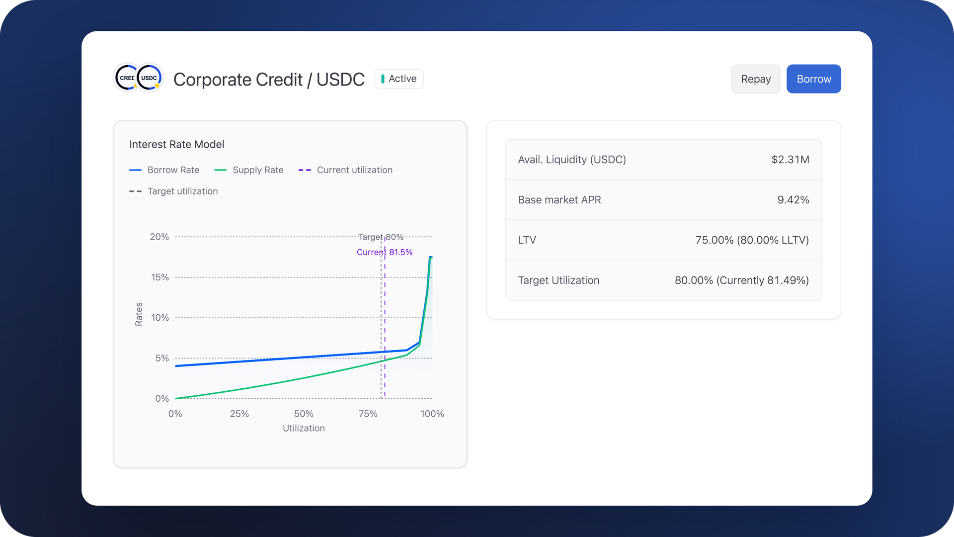The image size is (954, 537).
Task: Click the 20% y-axis tick label
Action: (x=159, y=237)
